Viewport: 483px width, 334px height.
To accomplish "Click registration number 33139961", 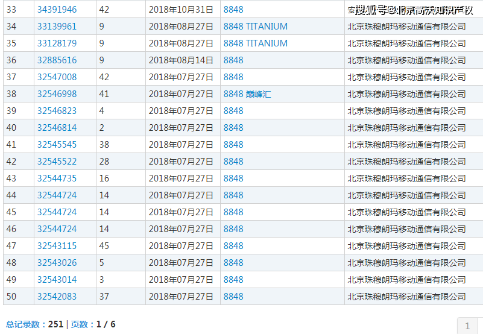I will point(57,27).
